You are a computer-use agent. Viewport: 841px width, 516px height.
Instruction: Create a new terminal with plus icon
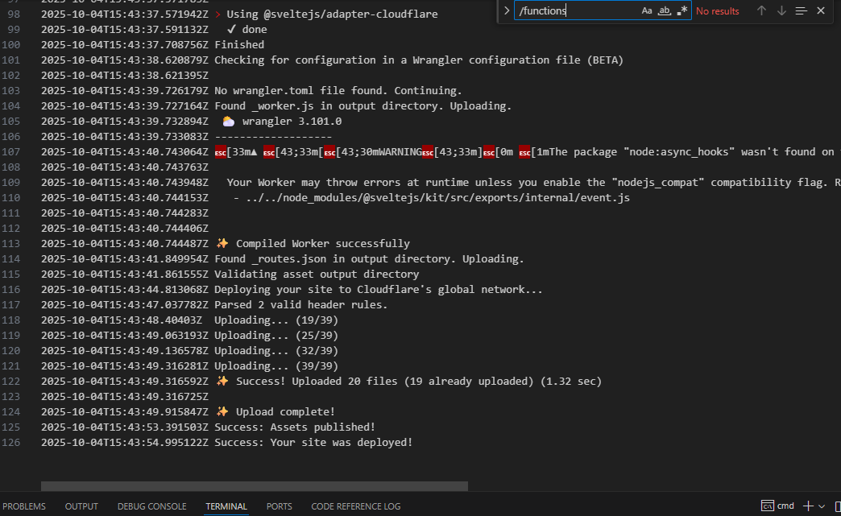(x=808, y=506)
